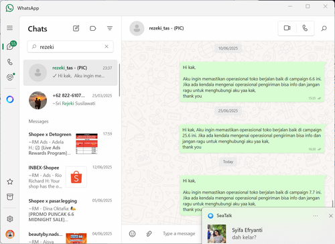Click the message about campaign 7.7
Screen dimensions: 335x244
pyautogui.click(x=252, y=192)
